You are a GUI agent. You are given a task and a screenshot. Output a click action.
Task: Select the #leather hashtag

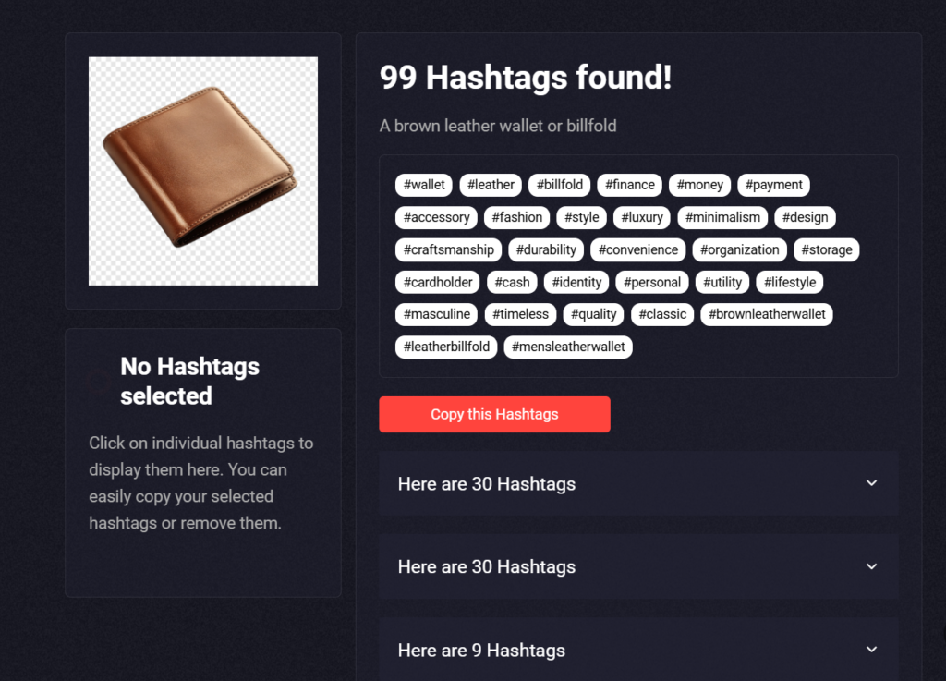(x=491, y=185)
